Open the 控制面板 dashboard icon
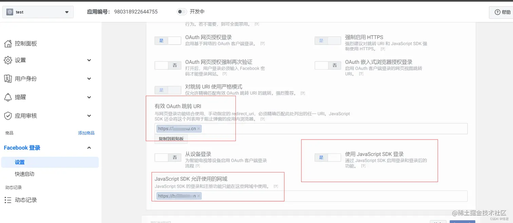 [x=8, y=43]
